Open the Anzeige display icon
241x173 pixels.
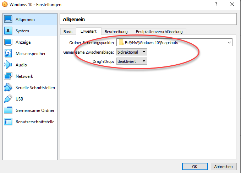pyautogui.click(x=8, y=42)
